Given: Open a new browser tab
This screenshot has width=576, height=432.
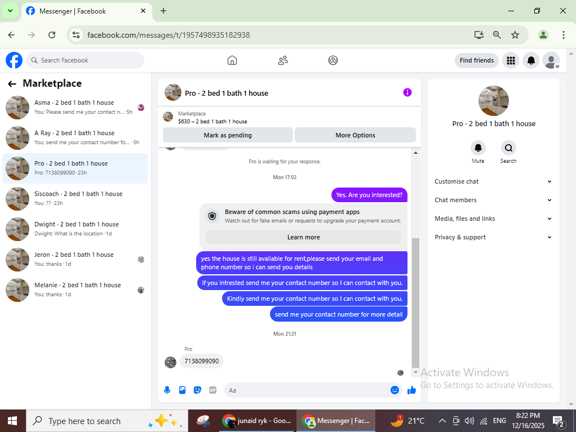Looking at the screenshot, I should (163, 11).
